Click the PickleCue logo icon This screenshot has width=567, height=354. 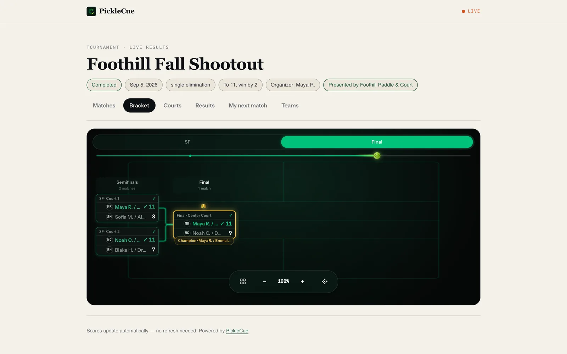click(x=91, y=11)
